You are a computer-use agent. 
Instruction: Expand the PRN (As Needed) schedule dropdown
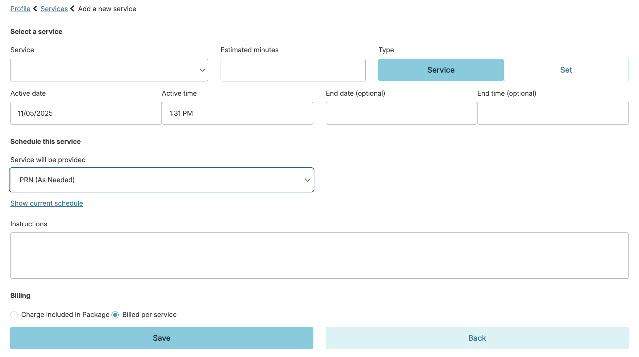pyautogui.click(x=161, y=180)
